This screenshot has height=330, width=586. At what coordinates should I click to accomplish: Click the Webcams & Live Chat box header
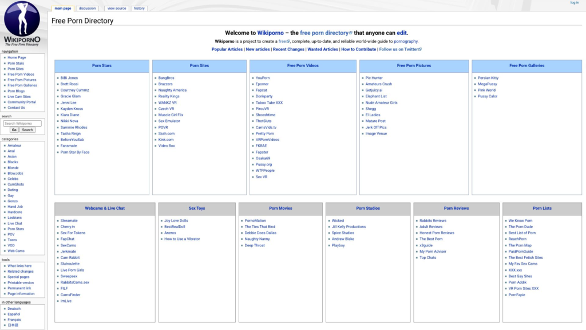(x=105, y=209)
